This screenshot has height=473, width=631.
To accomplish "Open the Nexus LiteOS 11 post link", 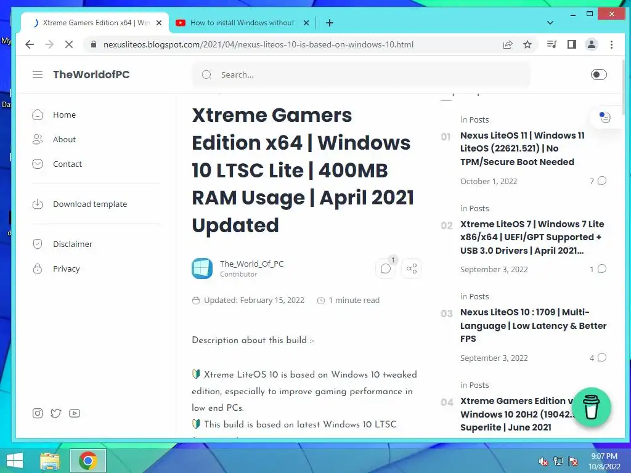I will pos(523,148).
